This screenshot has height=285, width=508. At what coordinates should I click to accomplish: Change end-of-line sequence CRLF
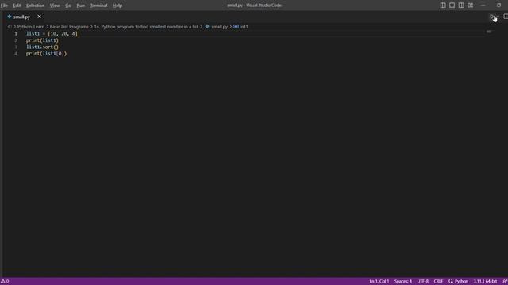tap(438, 282)
